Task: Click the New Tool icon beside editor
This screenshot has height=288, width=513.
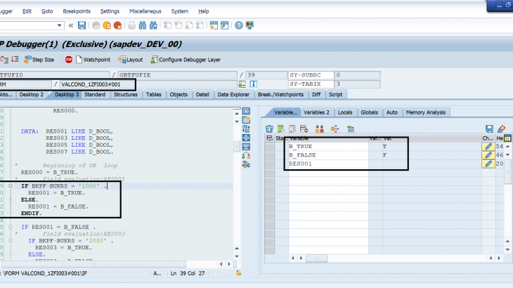Action: (x=246, y=120)
